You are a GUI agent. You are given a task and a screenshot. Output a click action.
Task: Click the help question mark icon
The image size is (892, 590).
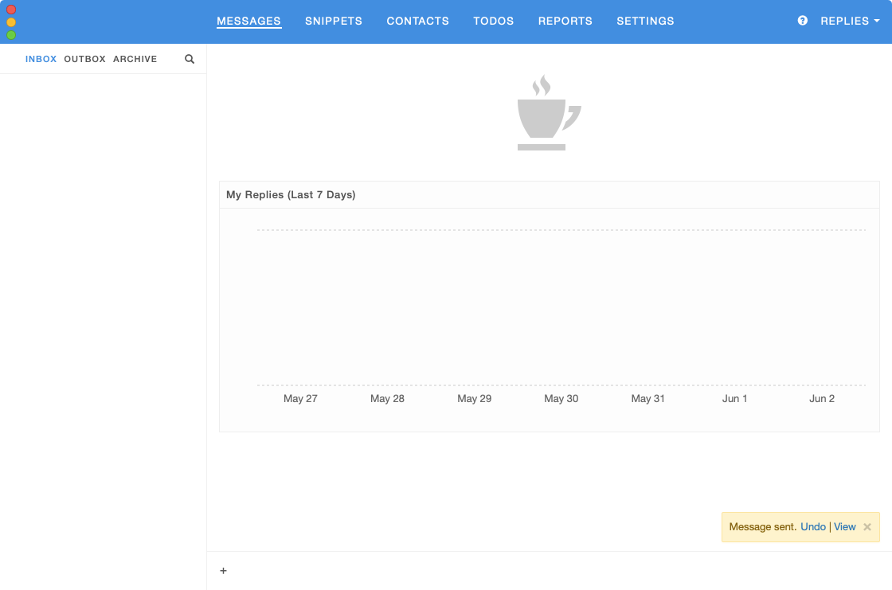point(803,21)
